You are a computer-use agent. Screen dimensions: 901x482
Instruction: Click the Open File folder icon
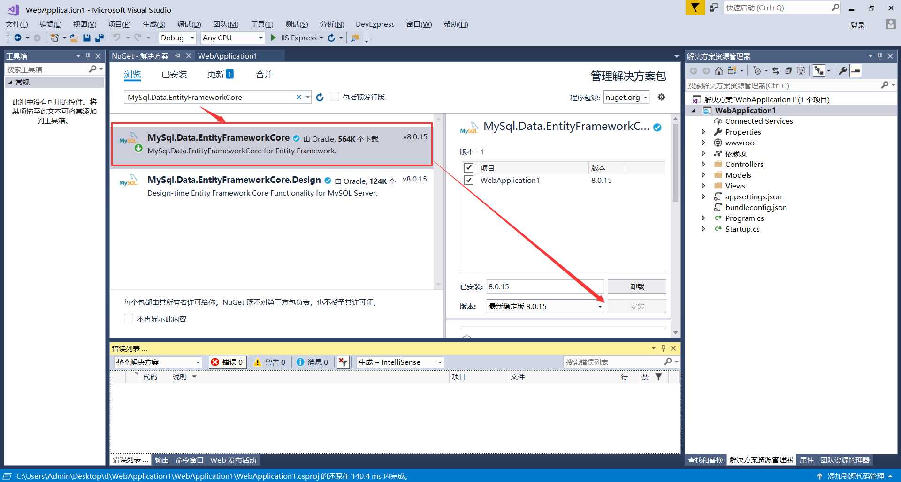pyautogui.click(x=74, y=38)
